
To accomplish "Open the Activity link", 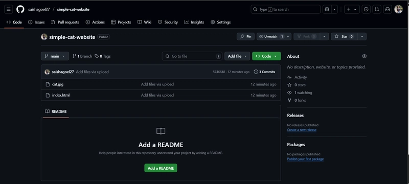I will pyautogui.click(x=297, y=77).
